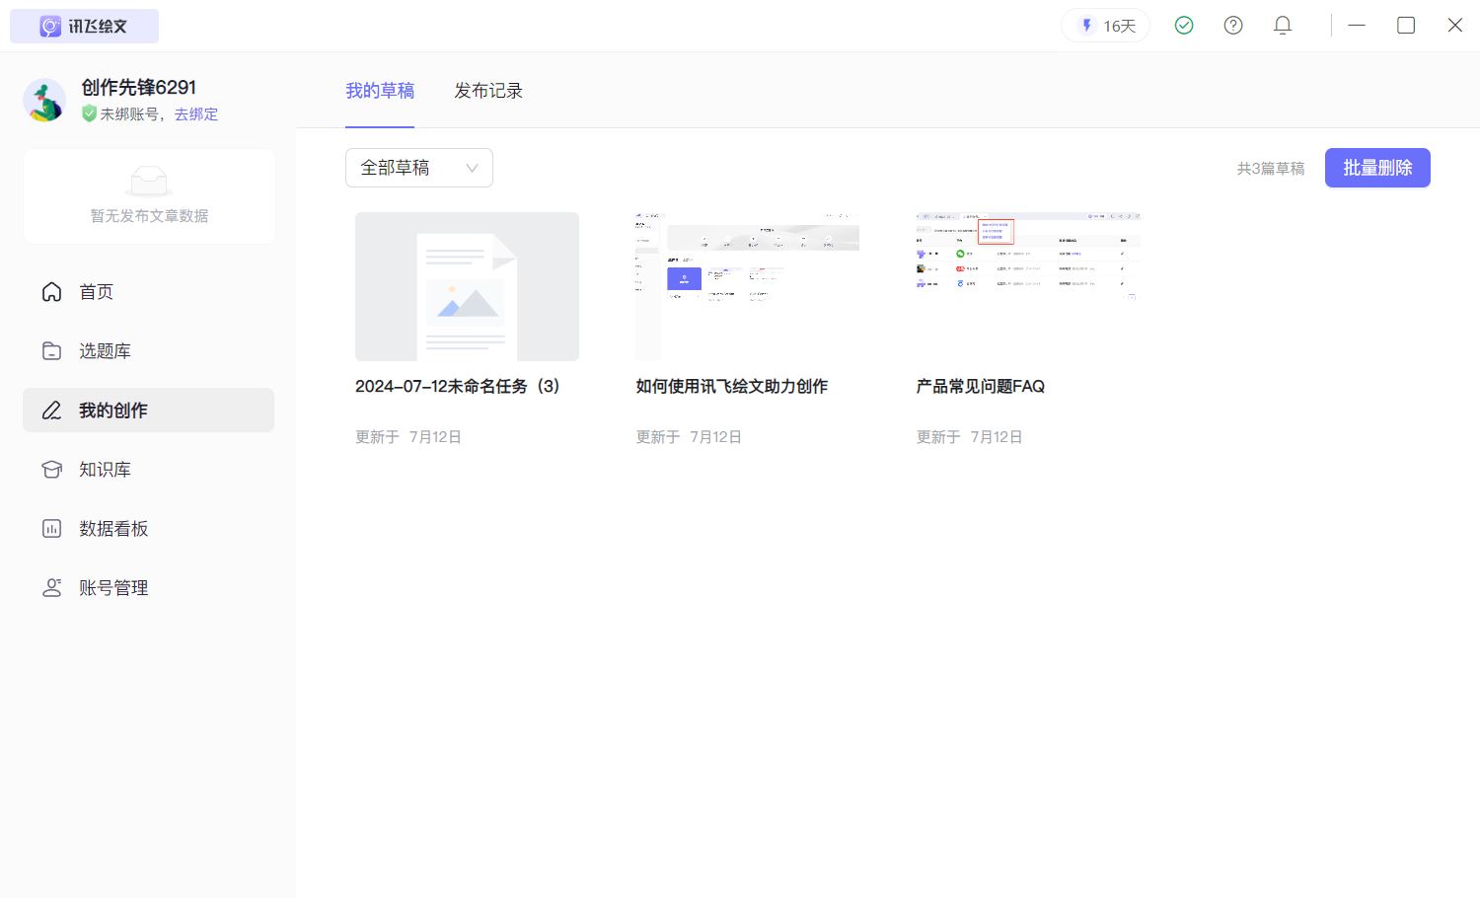The image size is (1480, 898).
Task: Open 知识库 in the sidebar
Action: pos(148,470)
